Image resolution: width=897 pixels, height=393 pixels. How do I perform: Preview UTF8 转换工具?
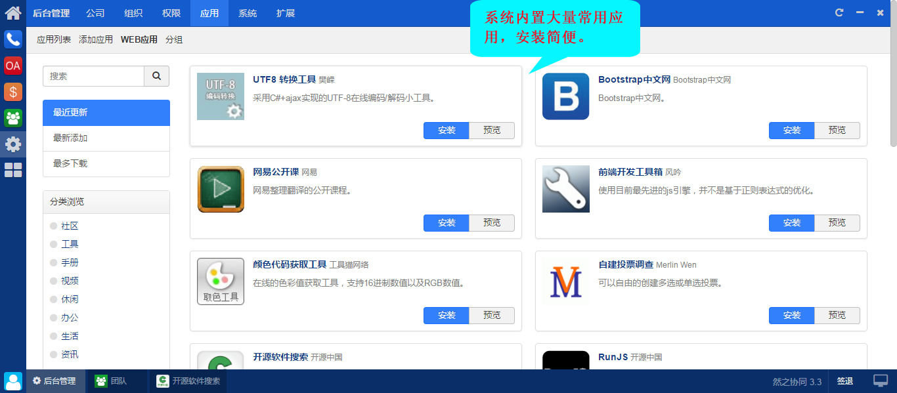(492, 131)
